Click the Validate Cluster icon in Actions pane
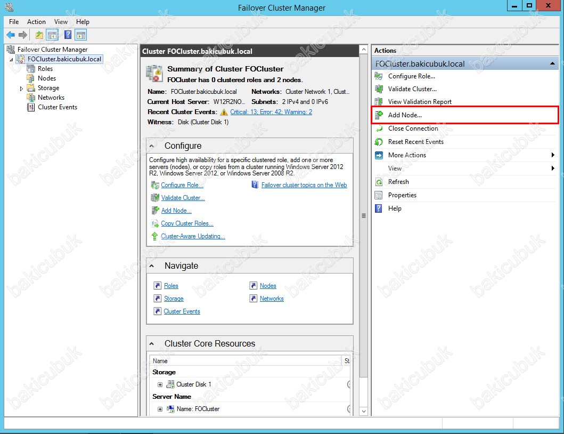The width and height of the screenshot is (564, 434). pyautogui.click(x=379, y=89)
